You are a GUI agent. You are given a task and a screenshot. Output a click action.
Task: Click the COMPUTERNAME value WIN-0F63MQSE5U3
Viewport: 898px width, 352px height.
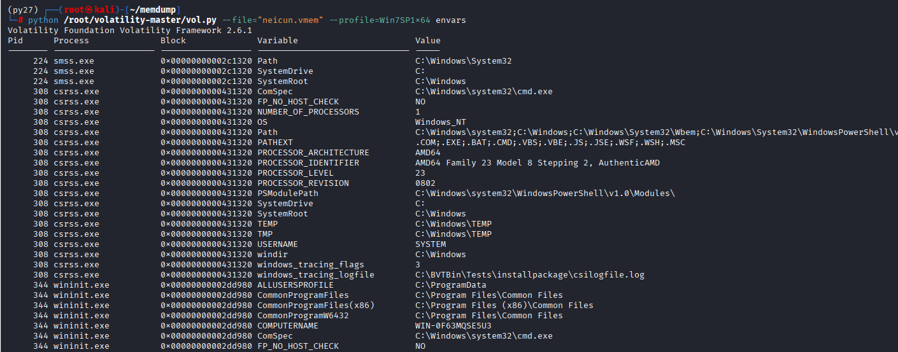tap(453, 326)
